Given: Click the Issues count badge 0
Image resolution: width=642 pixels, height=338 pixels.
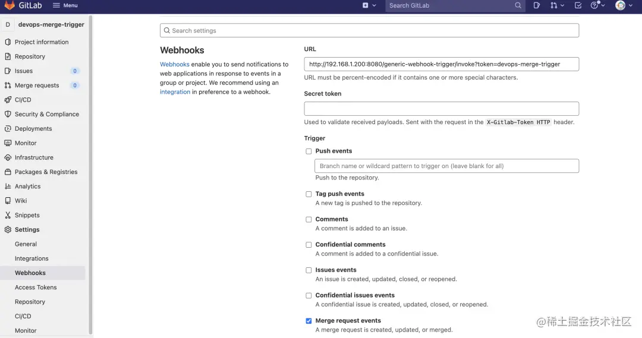Looking at the screenshot, I should tap(74, 71).
